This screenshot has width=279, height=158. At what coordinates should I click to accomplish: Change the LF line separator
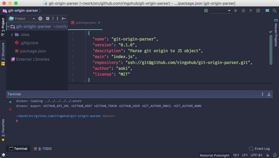point(245,155)
